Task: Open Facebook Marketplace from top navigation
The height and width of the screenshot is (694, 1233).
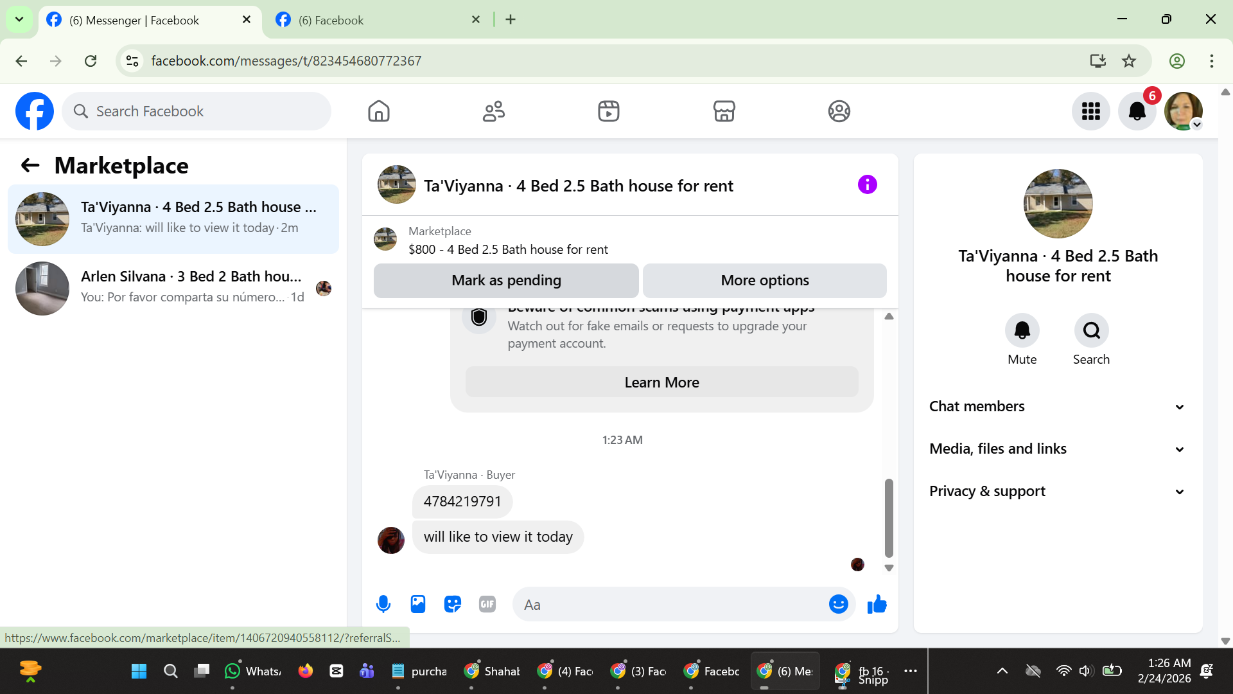Action: pyautogui.click(x=724, y=111)
